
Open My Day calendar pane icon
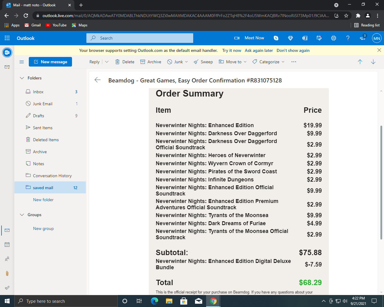click(x=319, y=38)
